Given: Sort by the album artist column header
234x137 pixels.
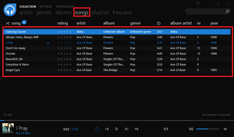Looking at the screenshot, I should point(181,23).
